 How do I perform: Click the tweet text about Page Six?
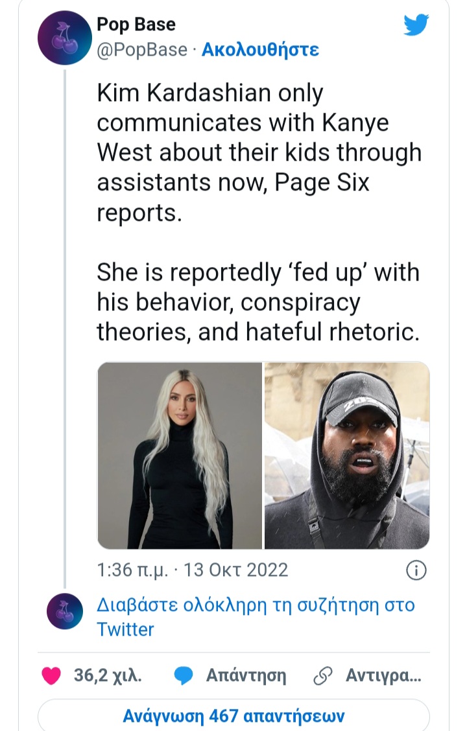point(259,153)
